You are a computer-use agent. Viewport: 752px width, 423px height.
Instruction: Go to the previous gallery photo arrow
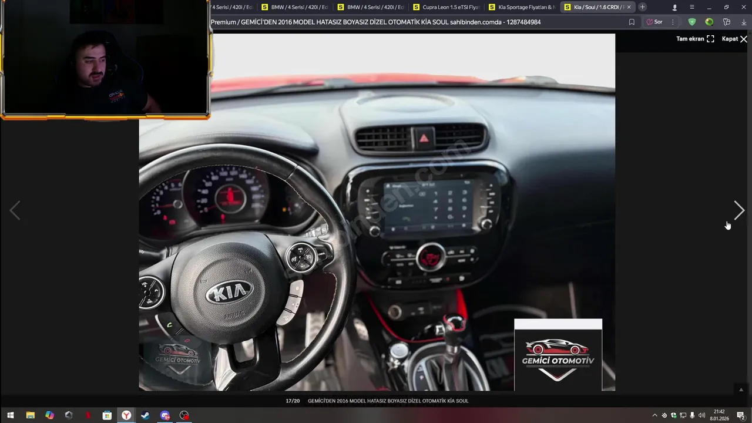15,210
